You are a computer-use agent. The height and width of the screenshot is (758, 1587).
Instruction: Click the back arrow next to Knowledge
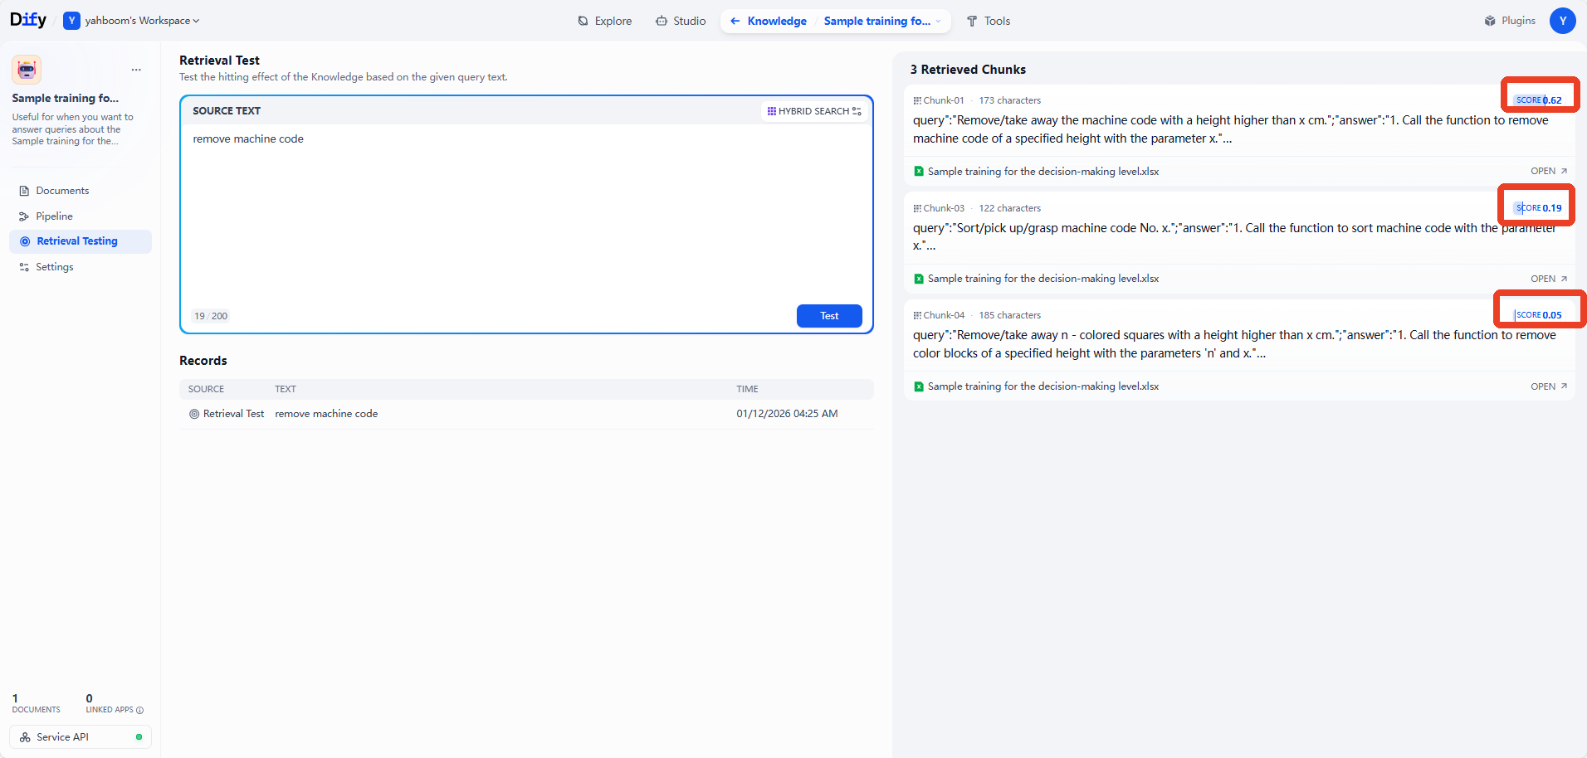click(735, 21)
